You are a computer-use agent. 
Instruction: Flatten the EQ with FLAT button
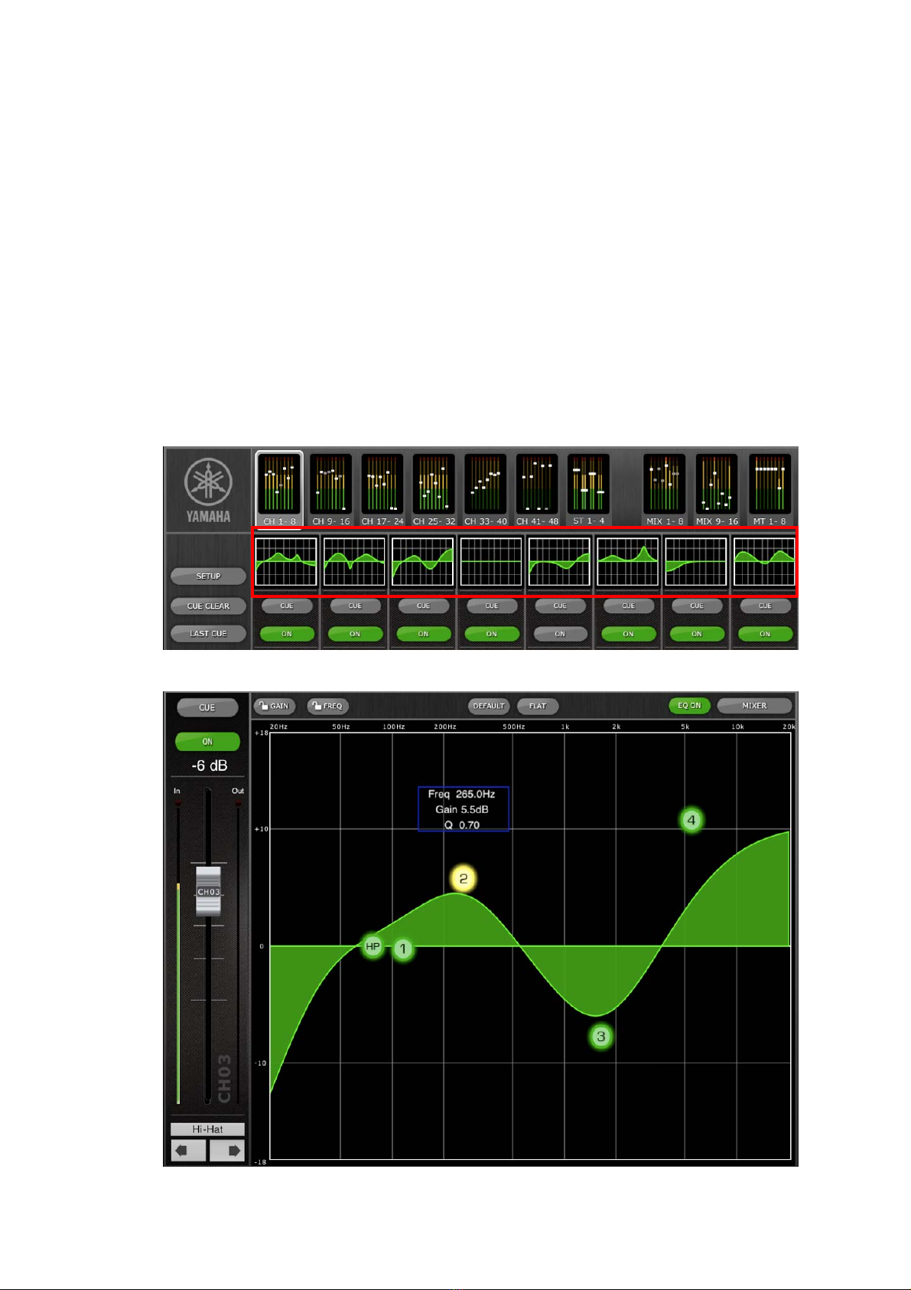538,706
